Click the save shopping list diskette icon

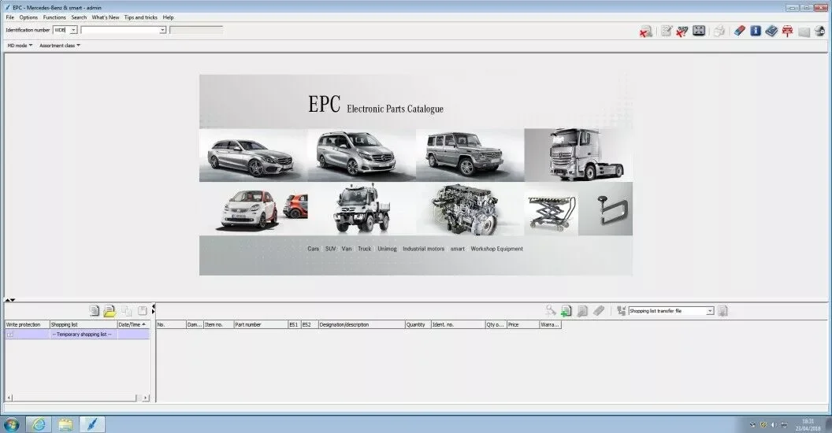coord(142,311)
